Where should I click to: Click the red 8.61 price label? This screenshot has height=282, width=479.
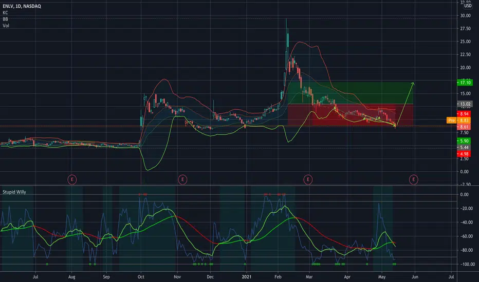pyautogui.click(x=464, y=127)
